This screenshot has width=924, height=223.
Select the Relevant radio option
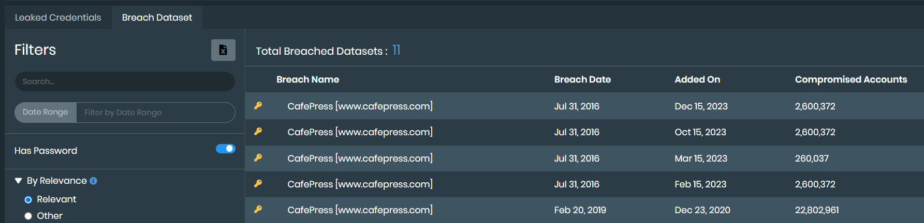tap(28, 200)
